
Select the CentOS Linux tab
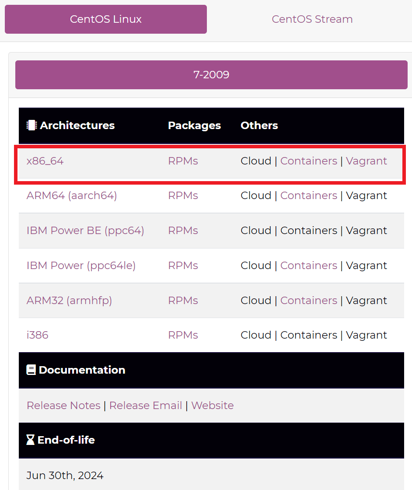click(105, 19)
